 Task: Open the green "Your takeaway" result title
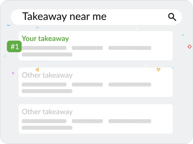coord(45,38)
